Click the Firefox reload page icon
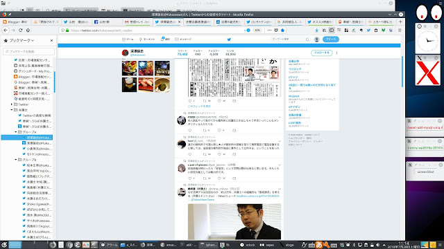This screenshot has width=444, height=249. tap(20, 30)
